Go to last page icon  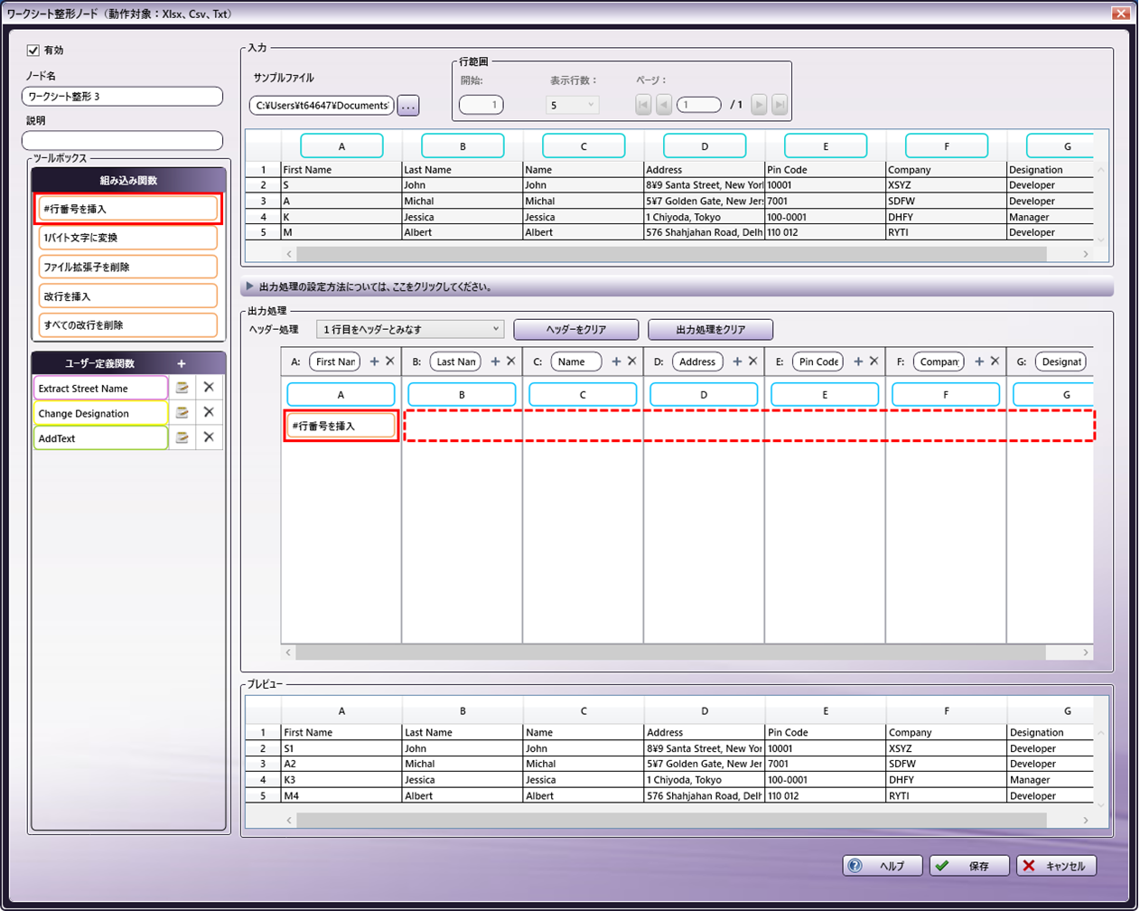(779, 105)
